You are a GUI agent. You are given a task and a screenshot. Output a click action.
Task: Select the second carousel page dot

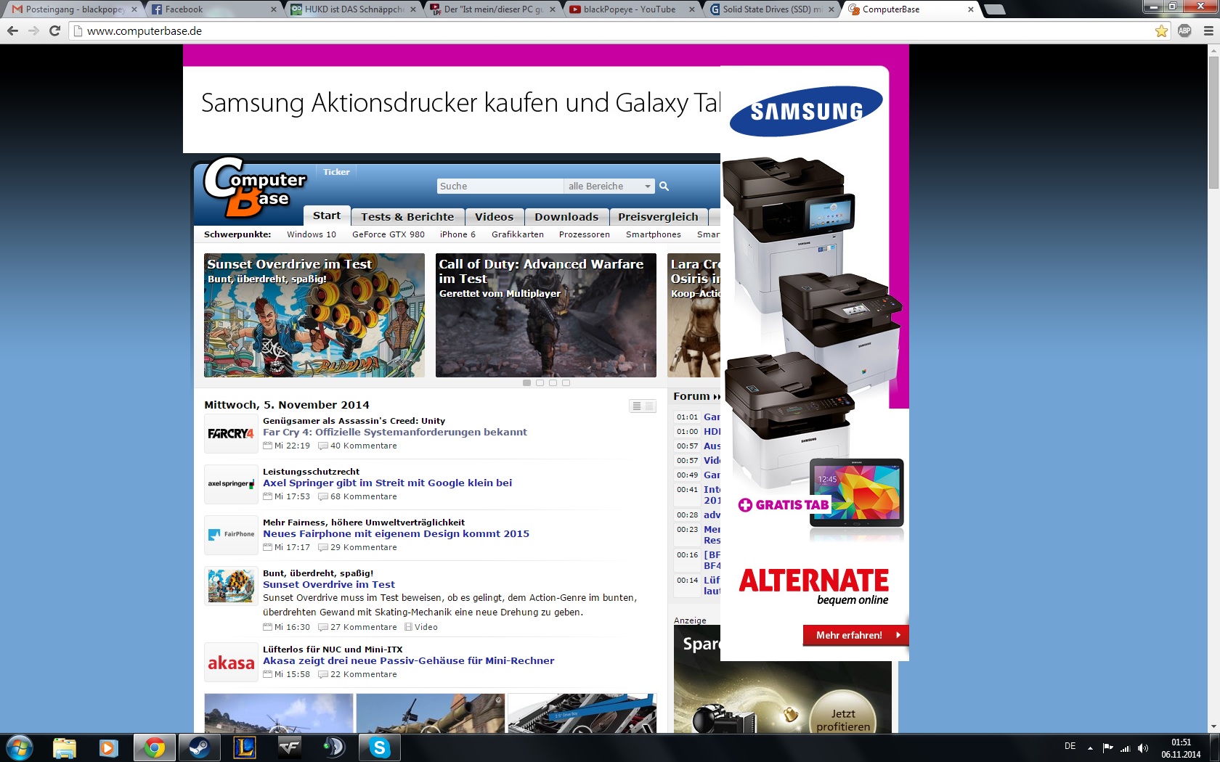click(540, 382)
